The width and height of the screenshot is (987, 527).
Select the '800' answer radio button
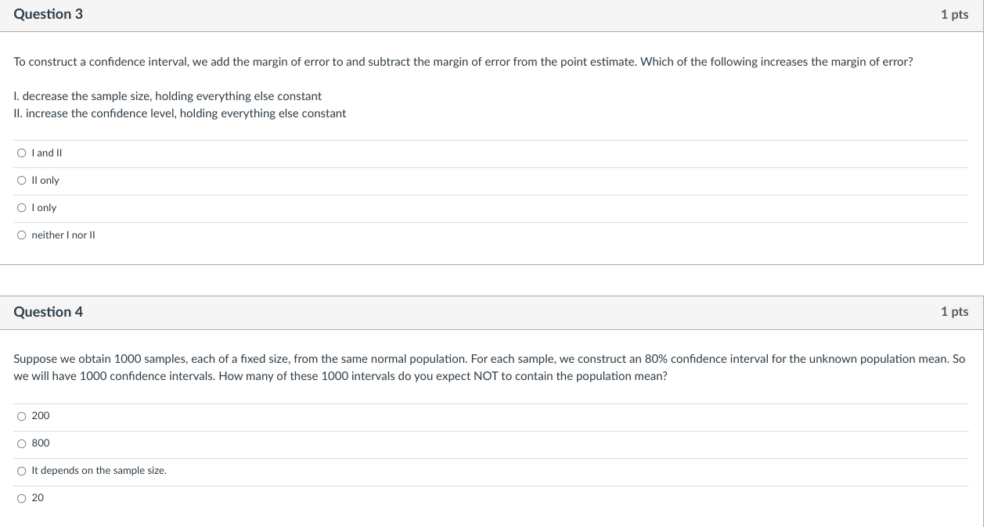[x=21, y=443]
